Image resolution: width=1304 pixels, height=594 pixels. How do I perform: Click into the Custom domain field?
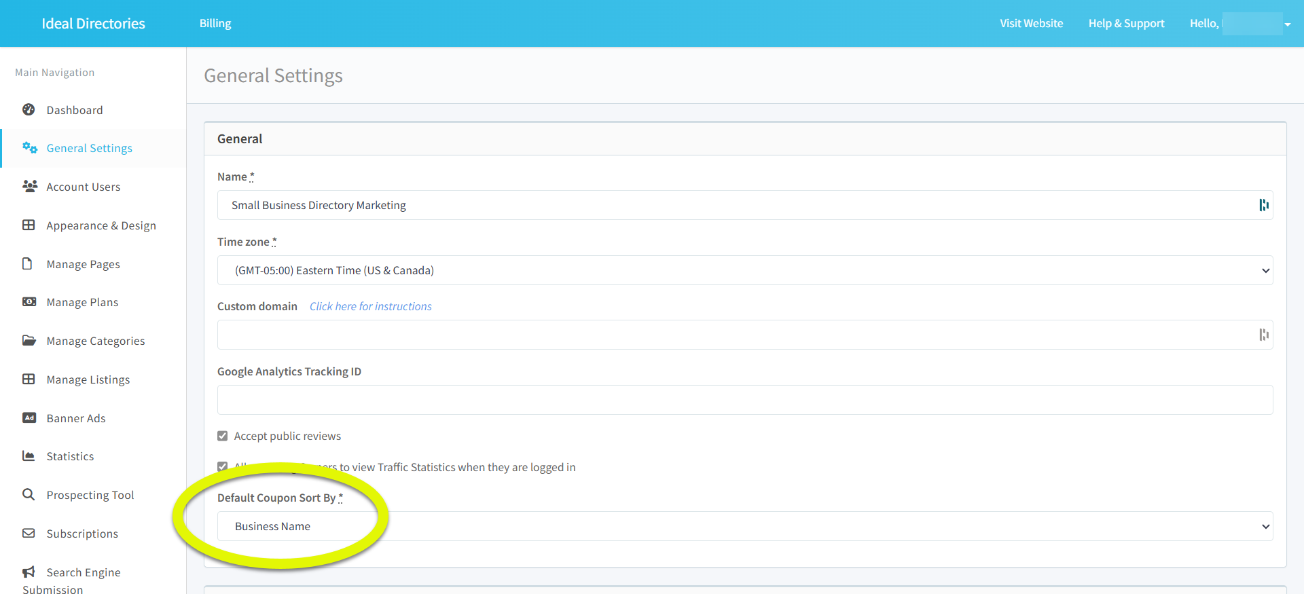click(733, 335)
